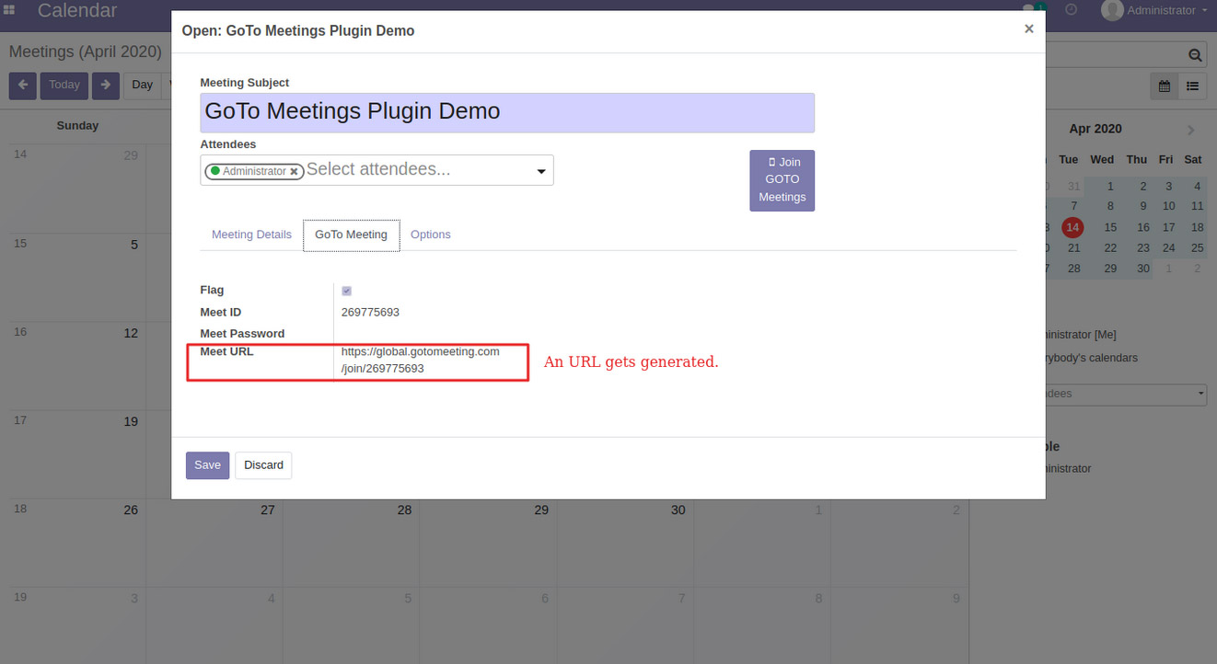Click the Join GOTO Meetings button
The height and width of the screenshot is (664, 1217).
[x=782, y=180]
